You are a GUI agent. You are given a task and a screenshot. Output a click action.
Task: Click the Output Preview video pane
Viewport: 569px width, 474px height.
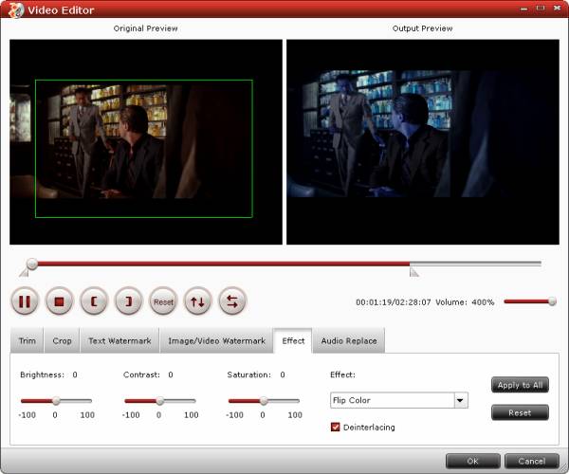[x=423, y=142]
